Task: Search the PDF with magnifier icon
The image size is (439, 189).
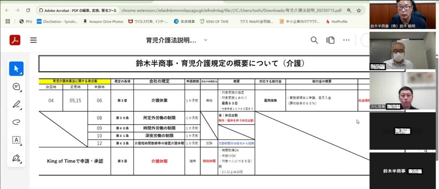Action: point(314,40)
